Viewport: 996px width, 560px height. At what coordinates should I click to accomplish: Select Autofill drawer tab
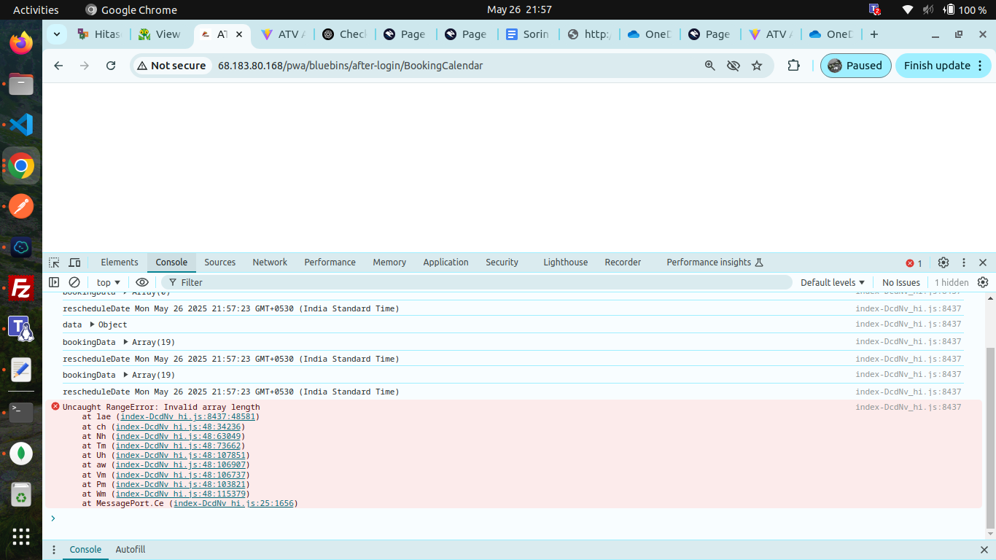click(x=131, y=550)
